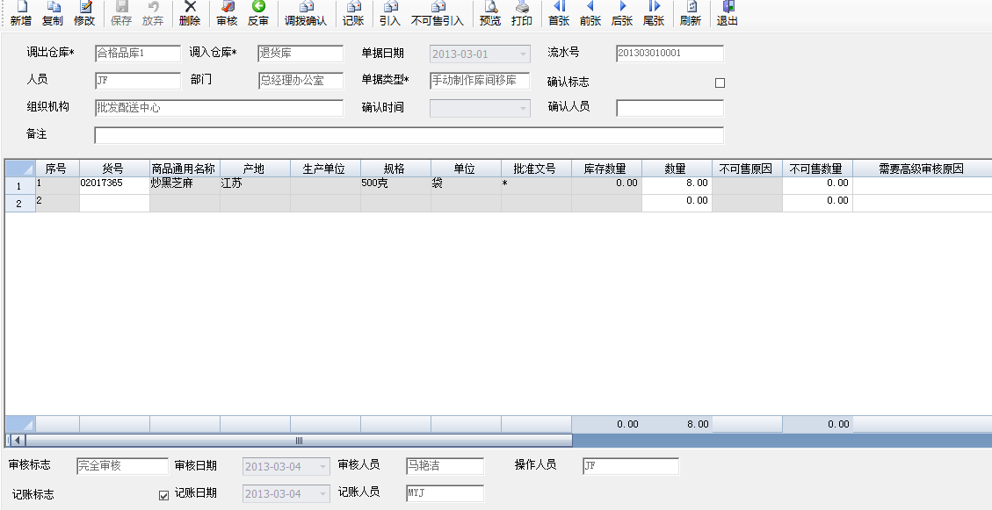Image resolution: width=992 pixels, height=510 pixels.
Task: Click the 复制 (Copy) toolbar icon
Action: pyautogui.click(x=53, y=13)
